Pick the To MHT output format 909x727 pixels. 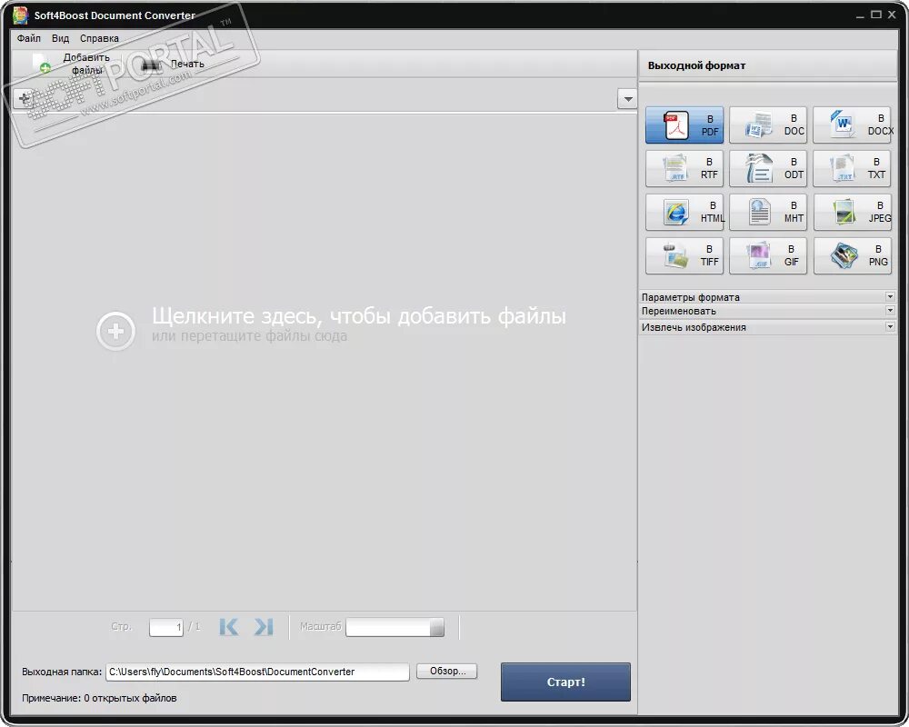coord(767,212)
